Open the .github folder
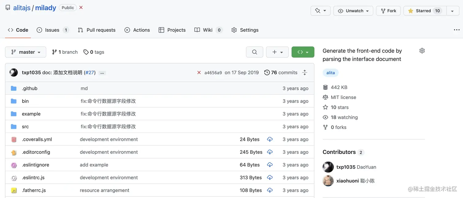 (30, 88)
